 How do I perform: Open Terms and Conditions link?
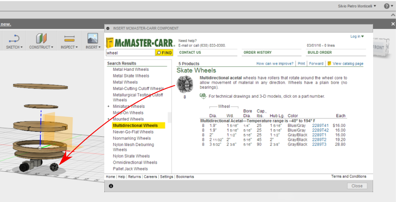point(348,176)
